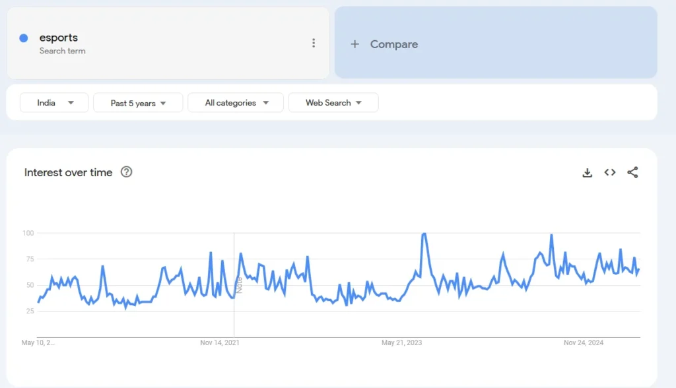Image resolution: width=676 pixels, height=388 pixels.
Task: Open the three-dot menu for esports term
Action: (x=314, y=44)
